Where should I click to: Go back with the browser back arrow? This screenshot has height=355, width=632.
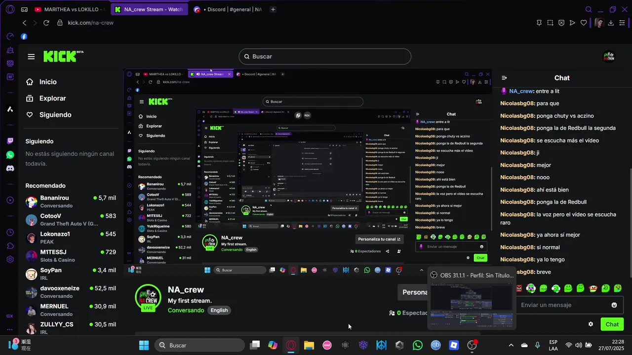(x=24, y=23)
